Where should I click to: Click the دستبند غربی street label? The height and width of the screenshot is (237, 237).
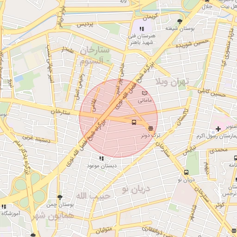pos(37,139)
